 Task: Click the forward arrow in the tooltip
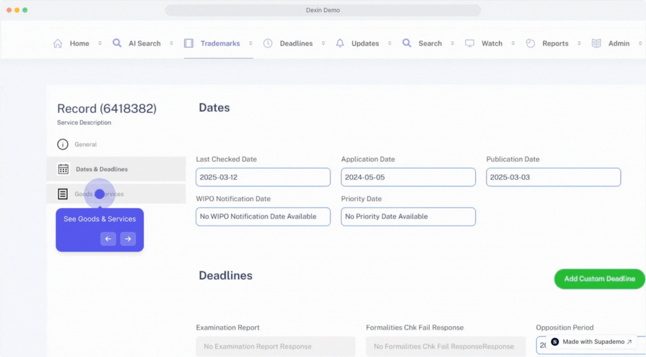coord(128,239)
